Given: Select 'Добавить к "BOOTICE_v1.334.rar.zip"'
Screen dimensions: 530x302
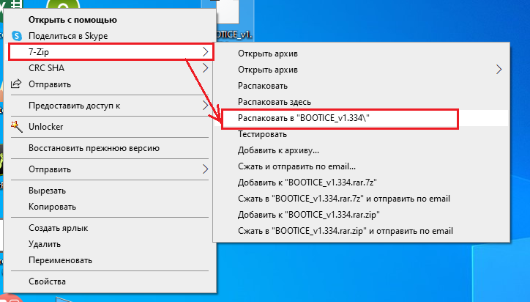Looking at the screenshot, I should 309,215.
